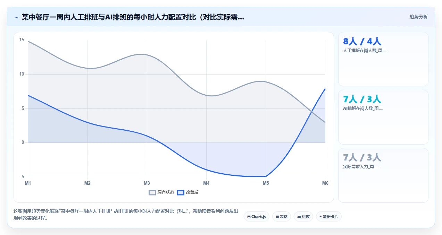This screenshot has height=235, width=442.
Task: Open the 人工排班在岗人数_周二 card
Action: click(383, 59)
